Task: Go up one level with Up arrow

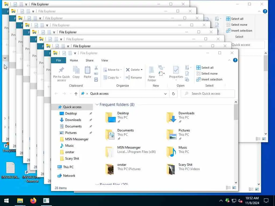Action: (x=76, y=94)
